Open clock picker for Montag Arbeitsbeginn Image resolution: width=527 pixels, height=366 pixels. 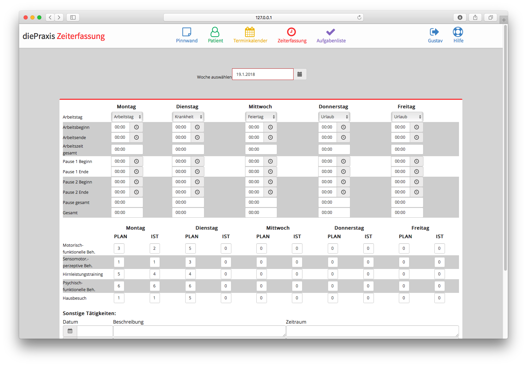136,127
